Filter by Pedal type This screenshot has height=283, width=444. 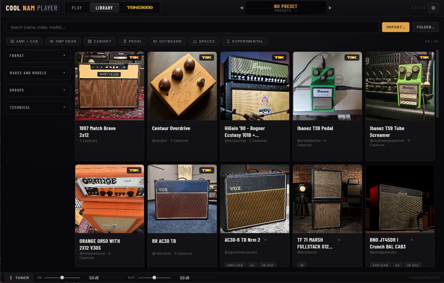(132, 41)
